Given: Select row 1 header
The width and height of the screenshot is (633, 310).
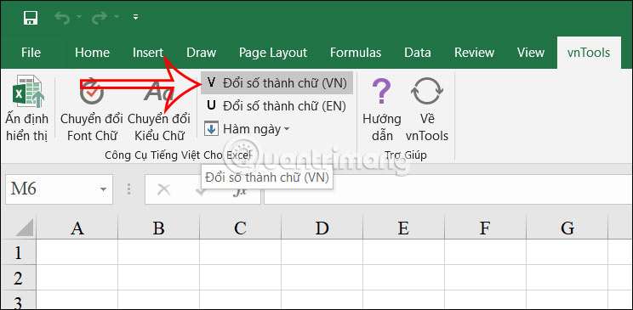Looking at the screenshot, I should (x=19, y=252).
